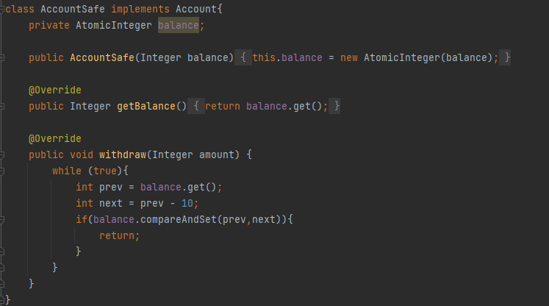Image resolution: width=549 pixels, height=306 pixels.
Task: Click the new AtomicInteger(balance) constructor call
Action: [417, 57]
